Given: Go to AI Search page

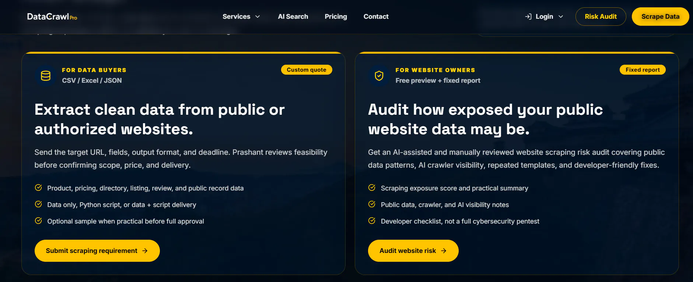Looking at the screenshot, I should pos(293,17).
